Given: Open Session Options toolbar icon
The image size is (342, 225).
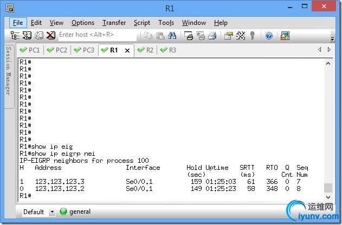Looking at the screenshot, I should point(229,36).
